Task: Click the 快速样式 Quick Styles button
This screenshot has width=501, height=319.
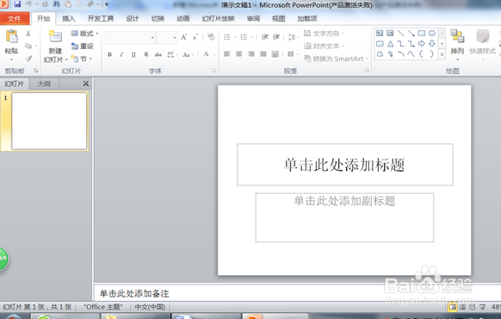Action: coord(482,44)
